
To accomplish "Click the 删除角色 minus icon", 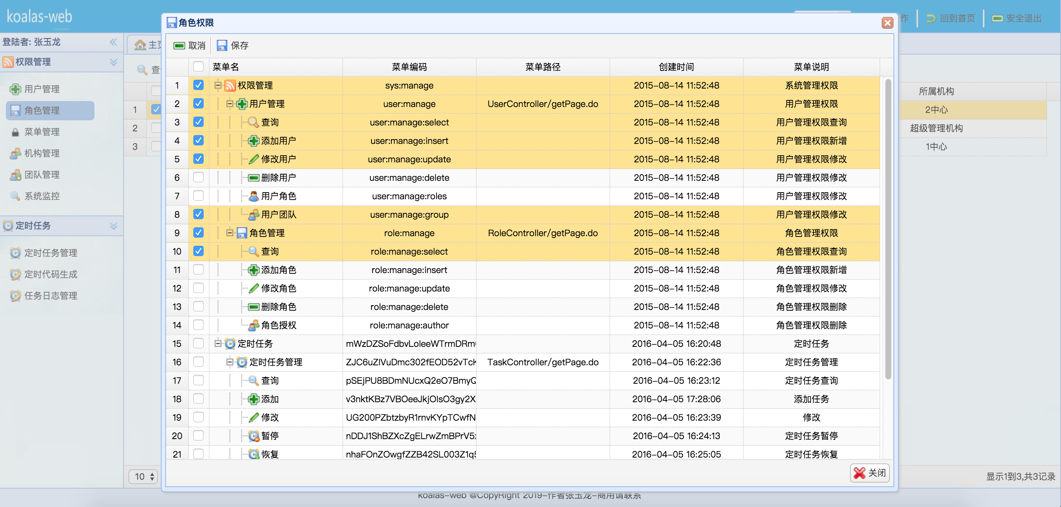I will (253, 307).
